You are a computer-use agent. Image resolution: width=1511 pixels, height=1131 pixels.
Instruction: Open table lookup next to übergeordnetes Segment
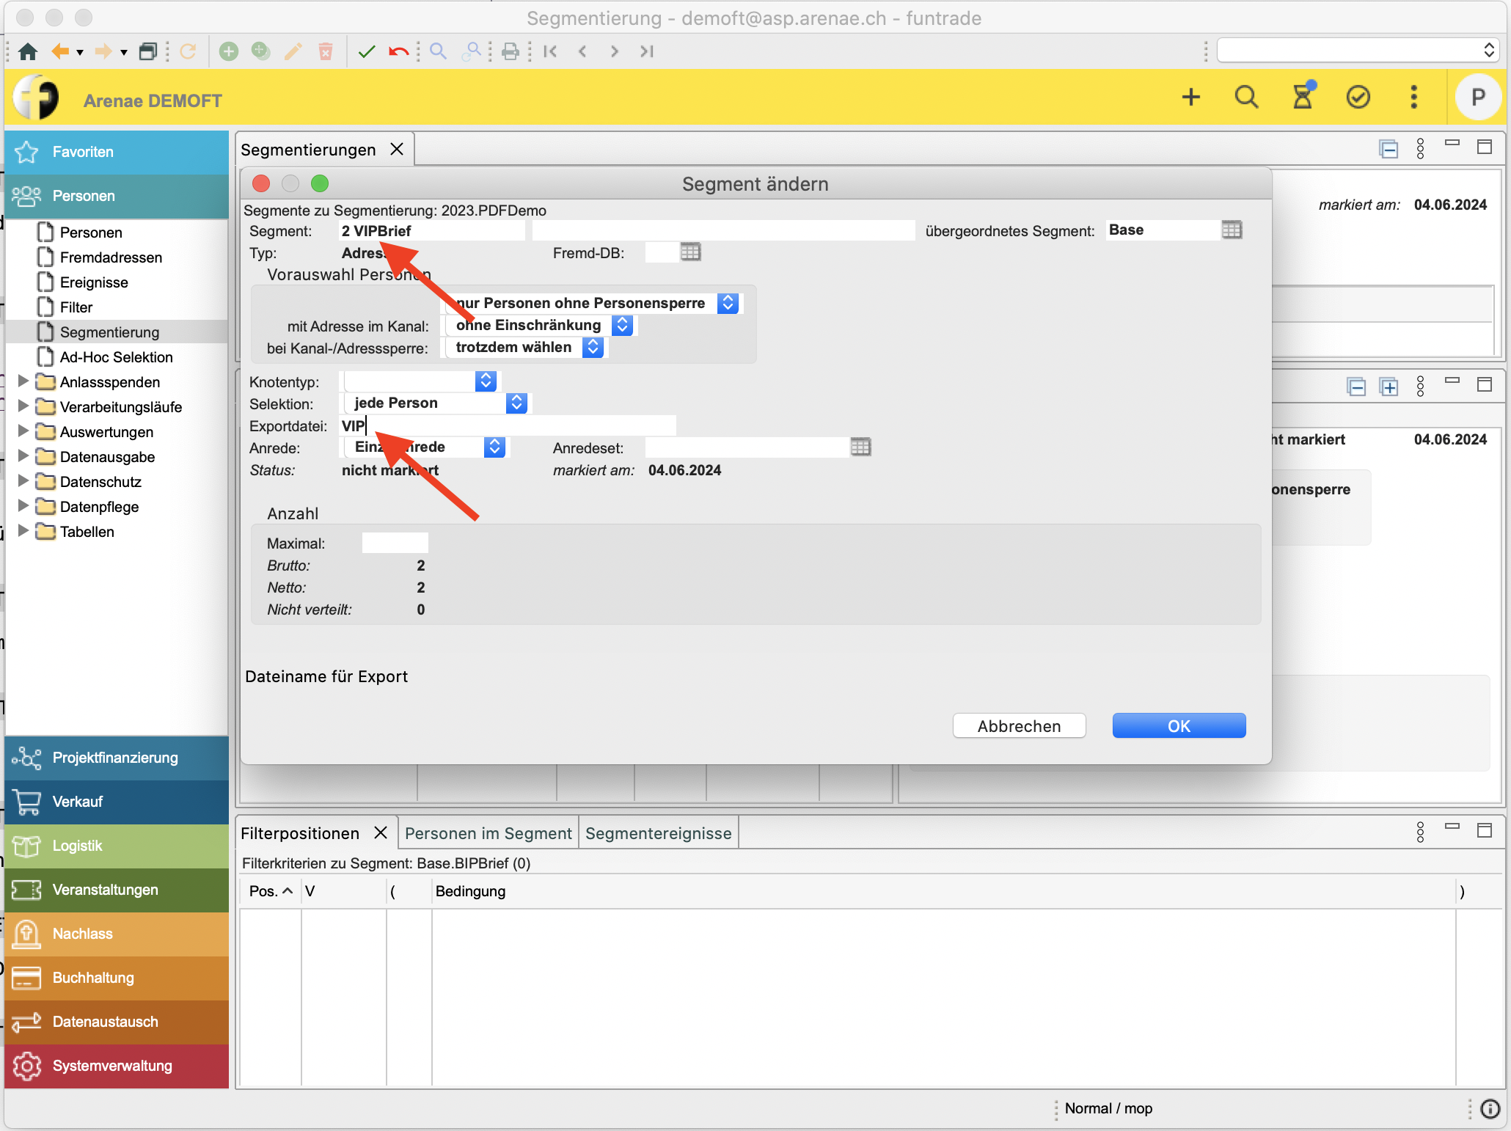(x=1232, y=230)
